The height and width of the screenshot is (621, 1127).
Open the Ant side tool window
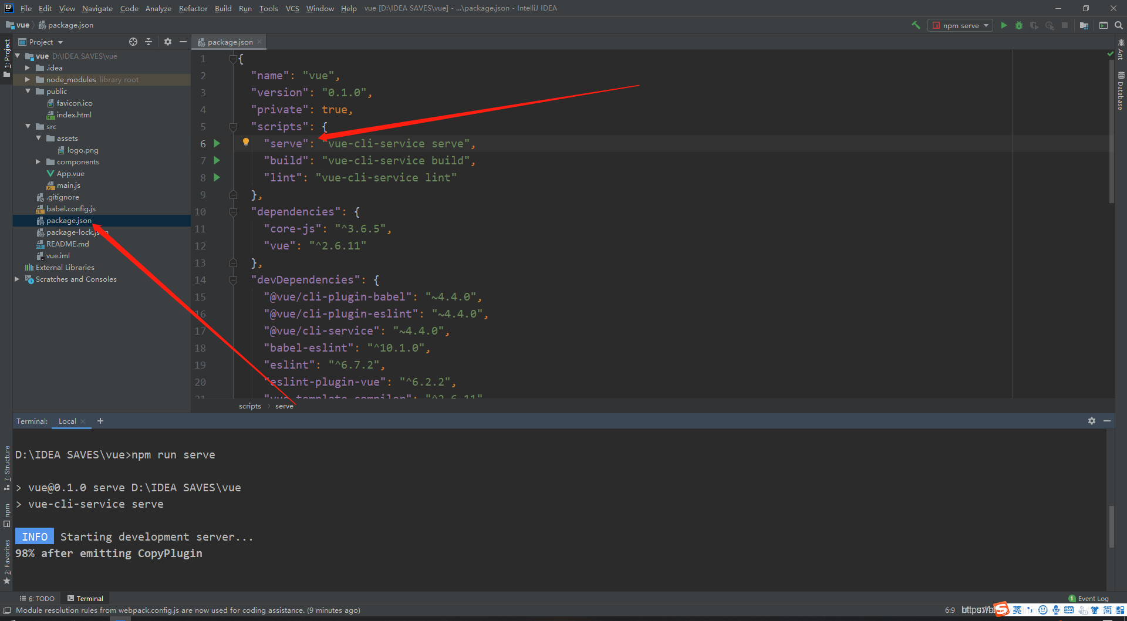[1121, 49]
